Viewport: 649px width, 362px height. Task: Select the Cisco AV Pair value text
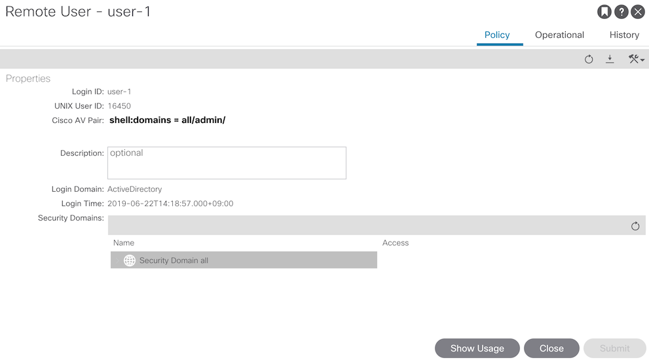tap(167, 120)
